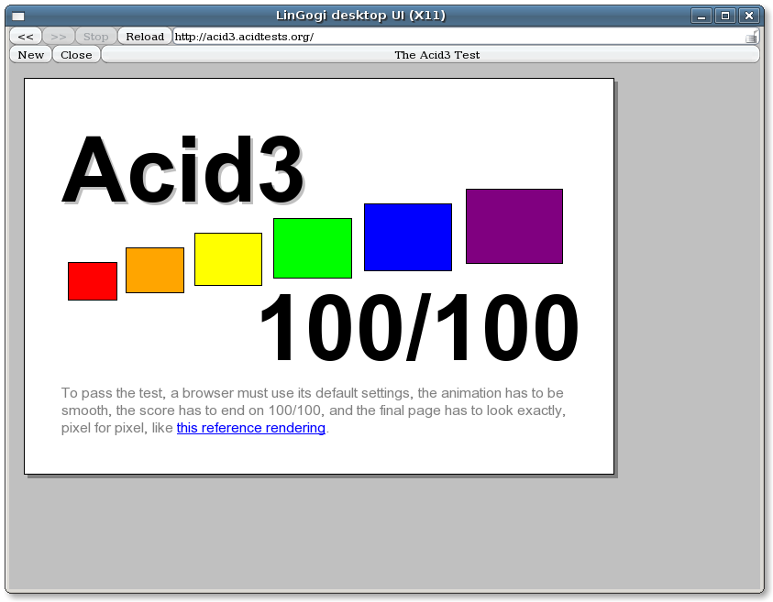This screenshot has width=773, height=602.
Task: Click the Acid3 heading
Action: pos(182,170)
